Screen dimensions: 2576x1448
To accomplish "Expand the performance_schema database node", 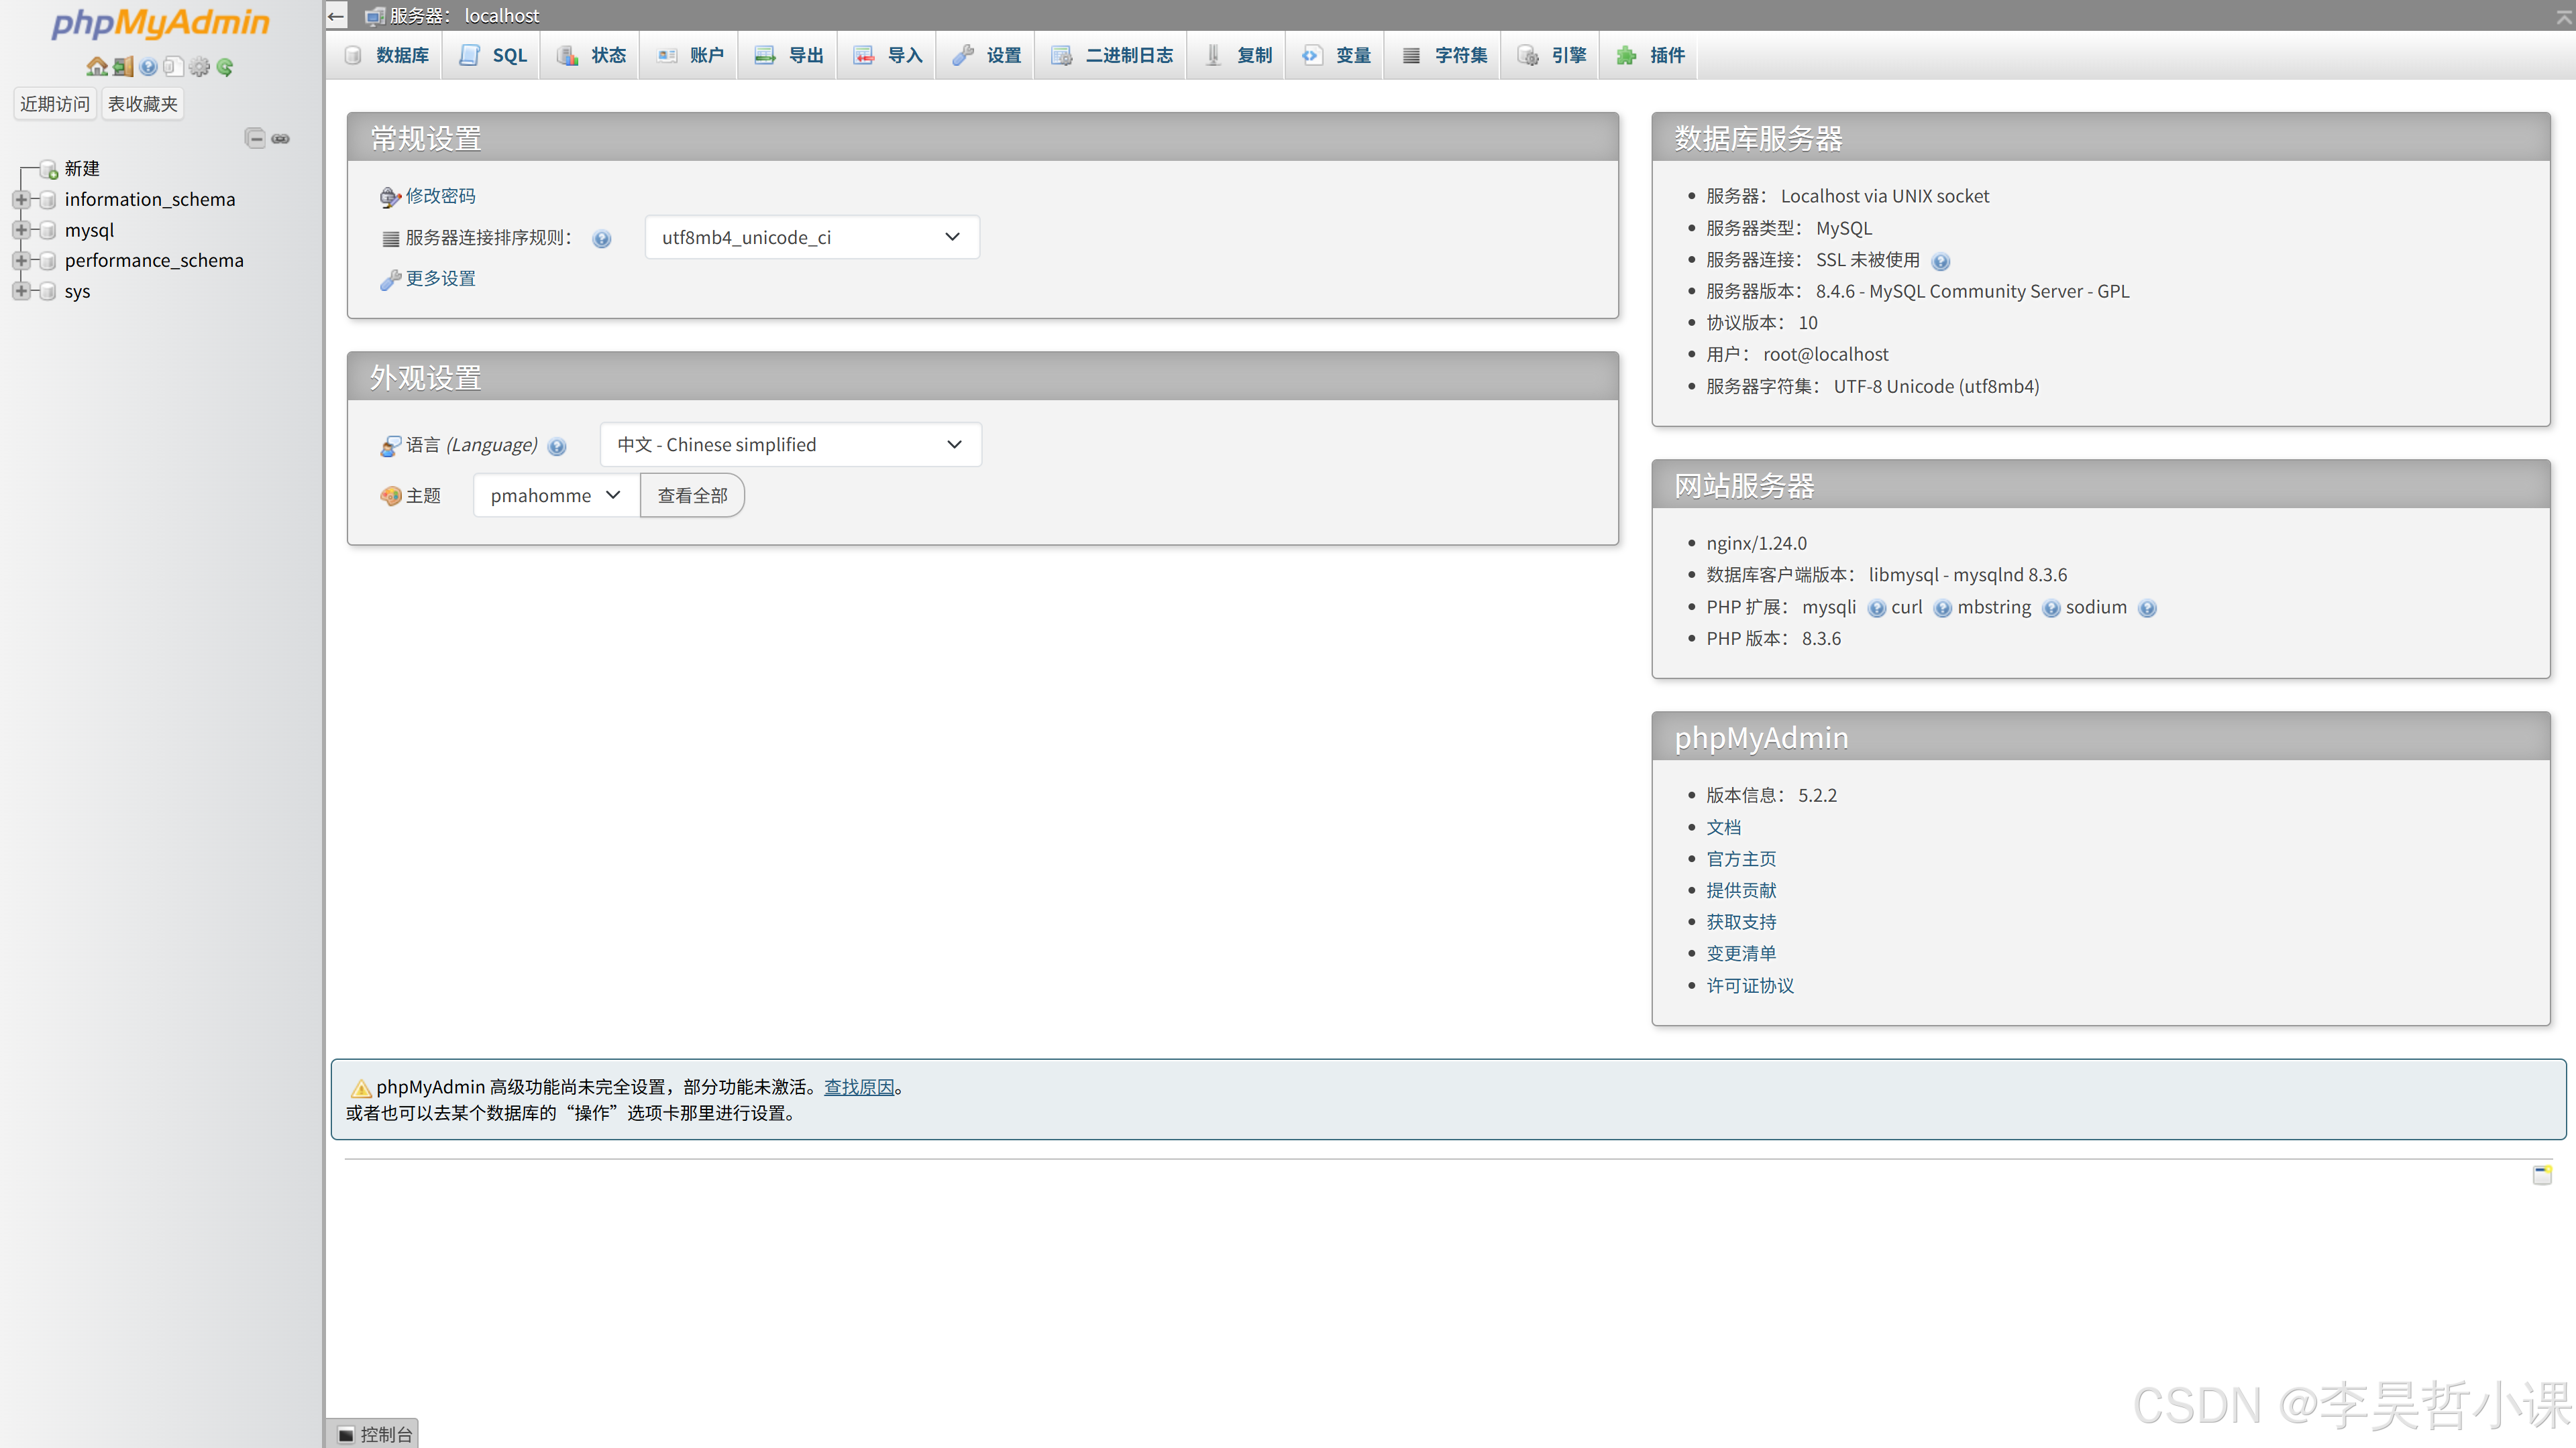I will tap(20, 261).
